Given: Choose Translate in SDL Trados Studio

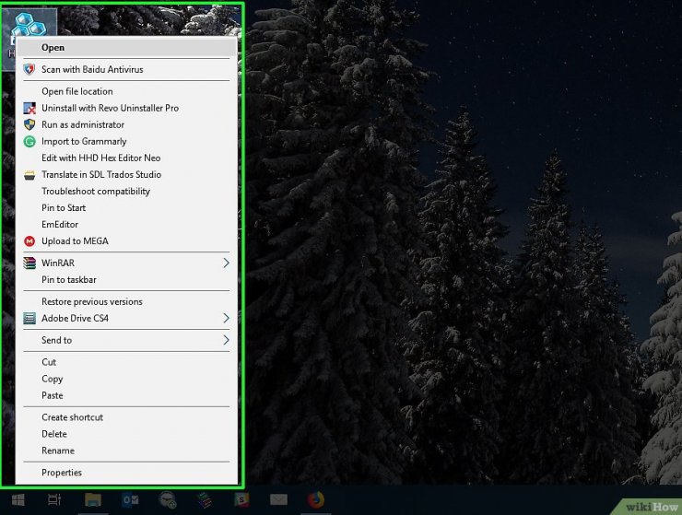Looking at the screenshot, I should tap(126, 174).
